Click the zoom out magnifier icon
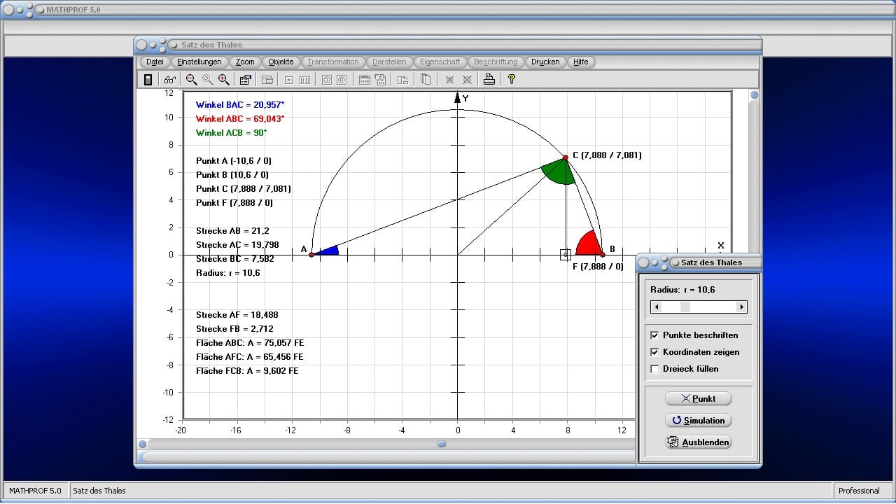 tap(191, 80)
